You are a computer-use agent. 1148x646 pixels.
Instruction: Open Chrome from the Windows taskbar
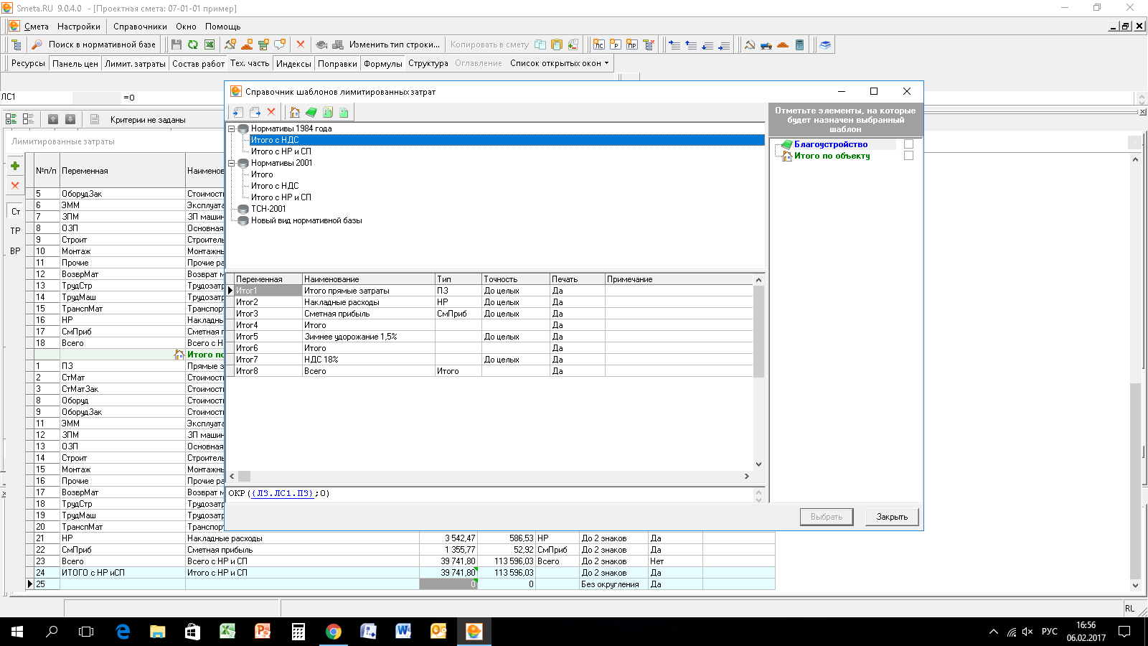[x=334, y=632]
